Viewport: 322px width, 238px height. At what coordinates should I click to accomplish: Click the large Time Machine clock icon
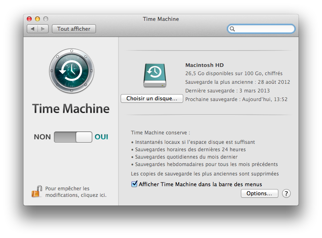tap(72, 71)
